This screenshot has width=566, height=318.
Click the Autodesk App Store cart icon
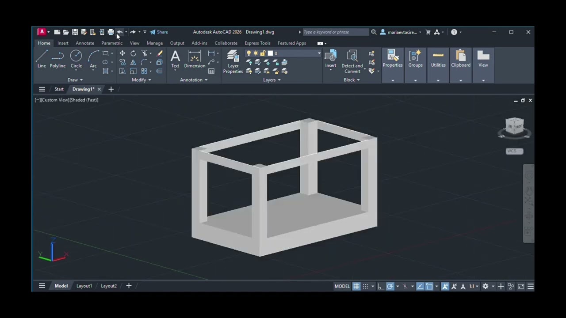click(428, 32)
